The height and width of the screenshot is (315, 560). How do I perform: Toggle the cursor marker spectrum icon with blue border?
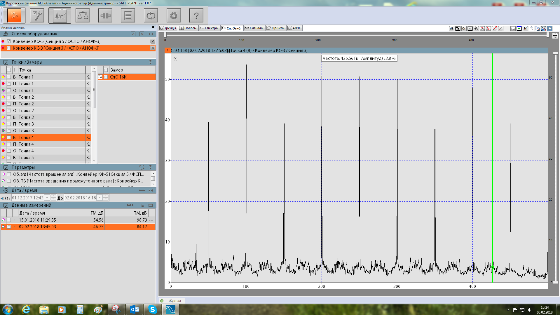coord(519,29)
